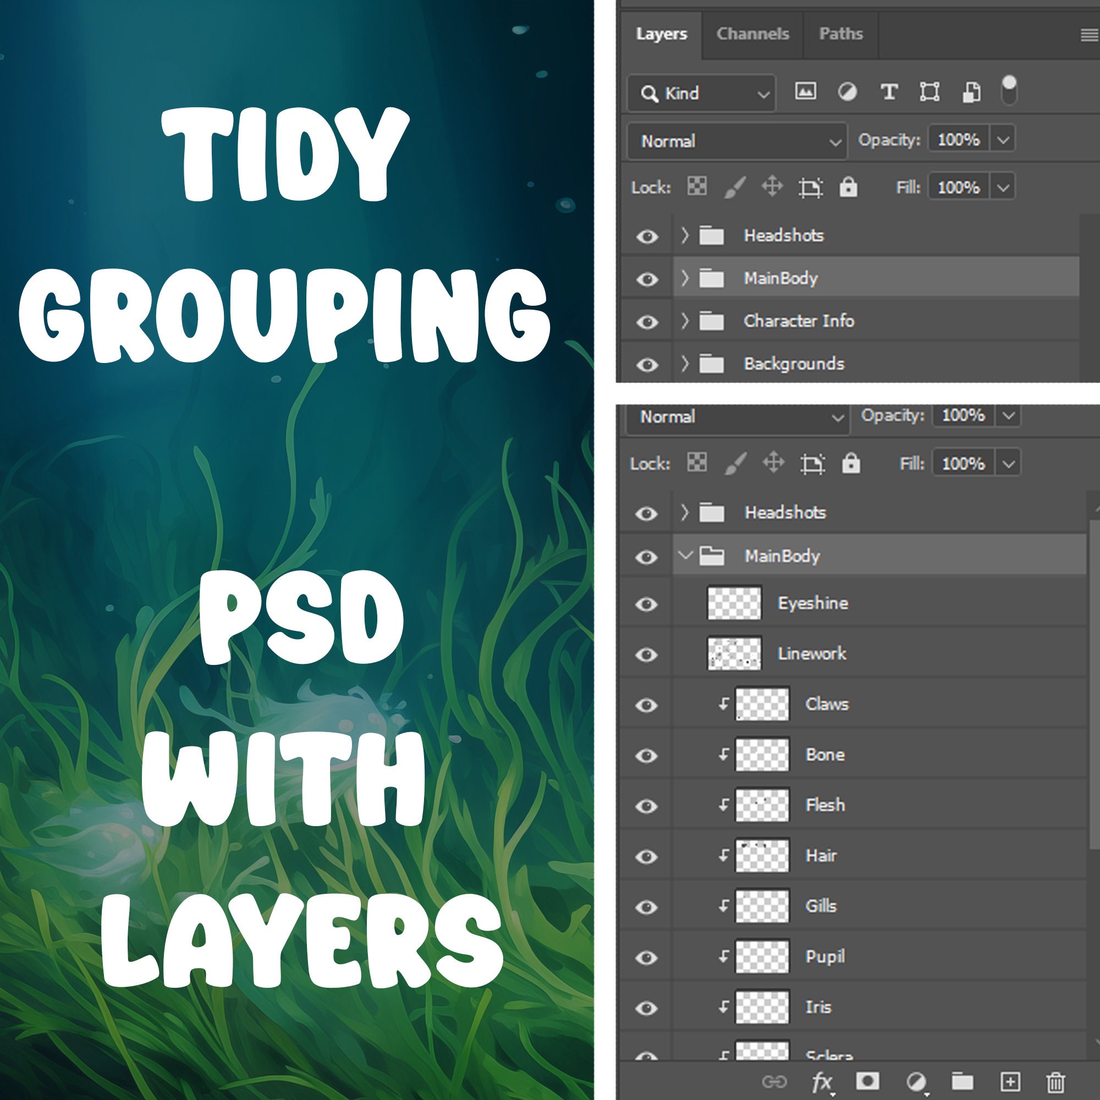Open Opacity dropdown arrow in upper panel

tap(1003, 139)
